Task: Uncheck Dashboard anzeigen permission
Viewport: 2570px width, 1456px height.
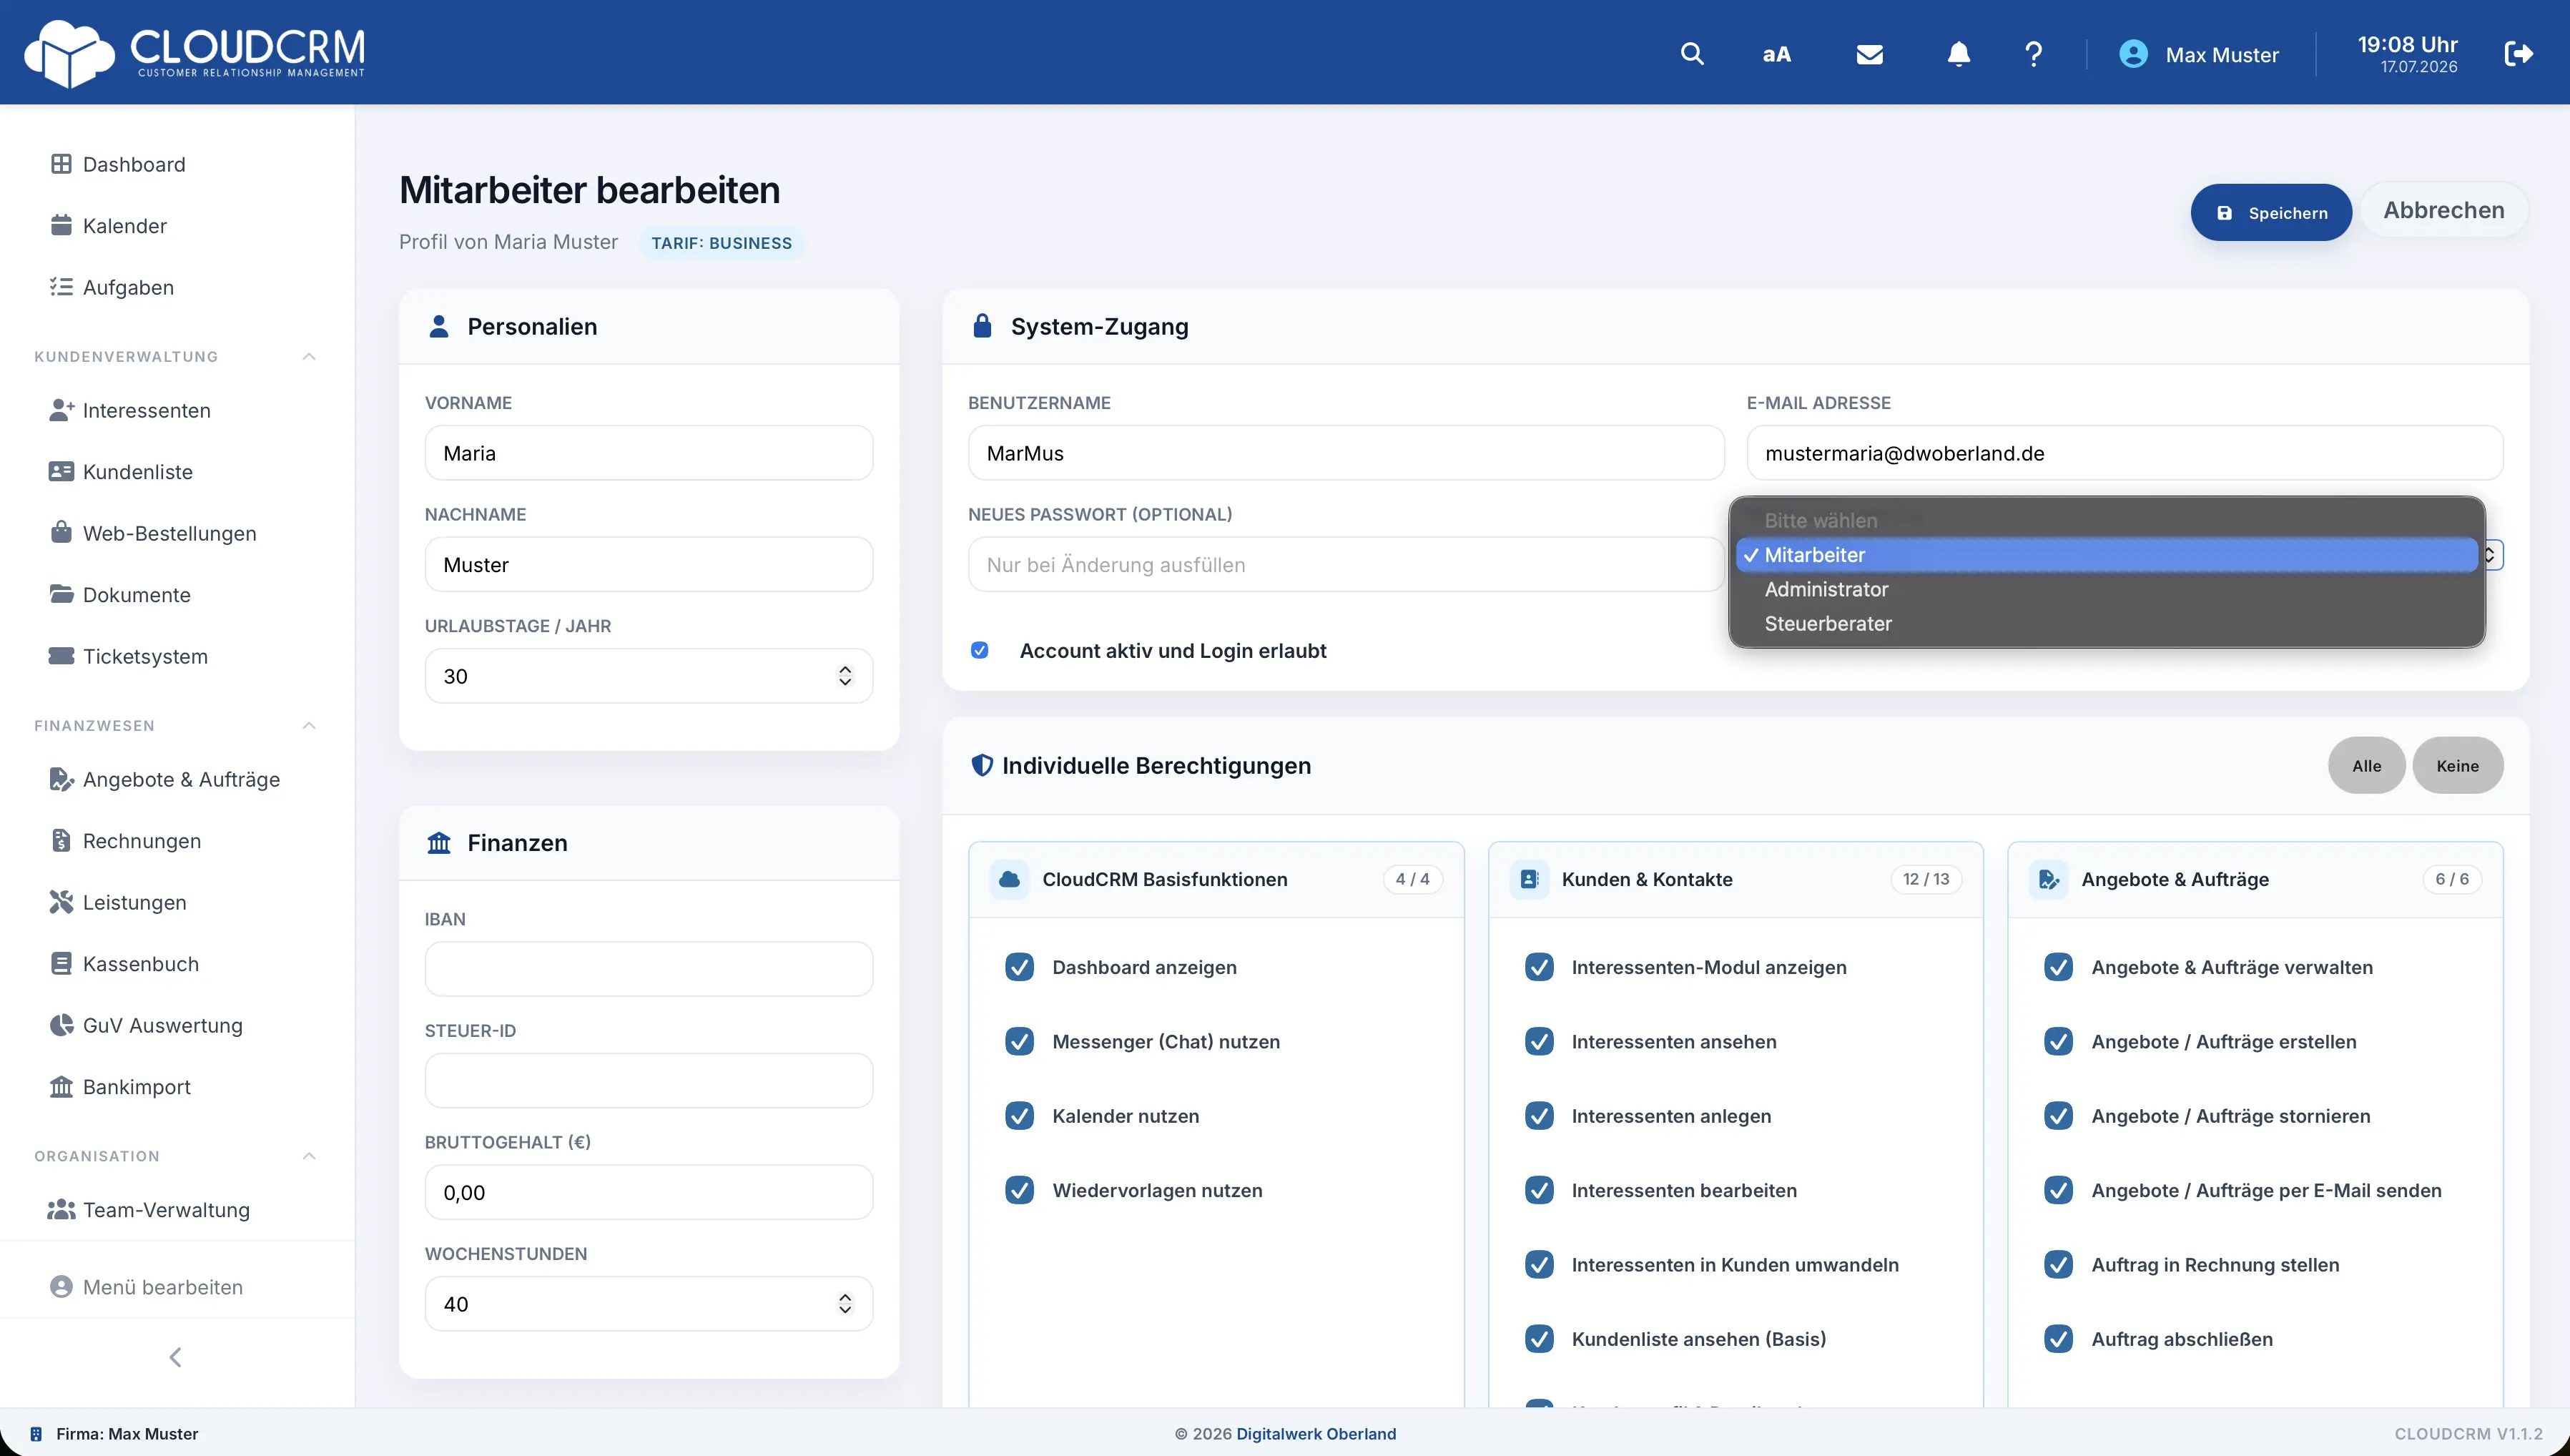Action: (1020, 967)
